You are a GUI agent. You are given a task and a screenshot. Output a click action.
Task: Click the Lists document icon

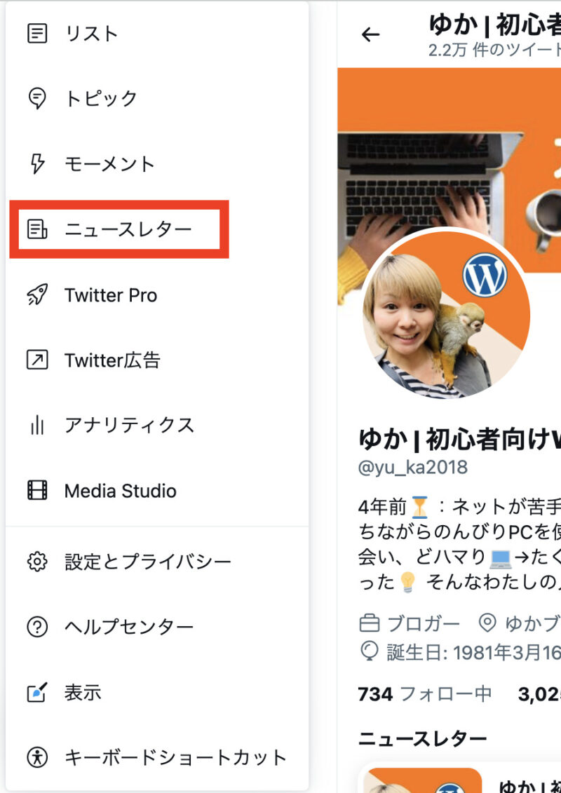pos(37,34)
